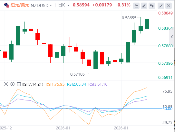175x132 pixels.
Task: Toggle the orange RSI1:75.95 line label
Action: coord(55,84)
